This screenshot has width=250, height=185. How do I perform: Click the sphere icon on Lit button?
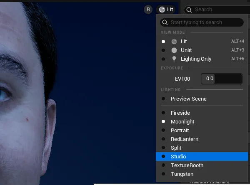coord(162,10)
